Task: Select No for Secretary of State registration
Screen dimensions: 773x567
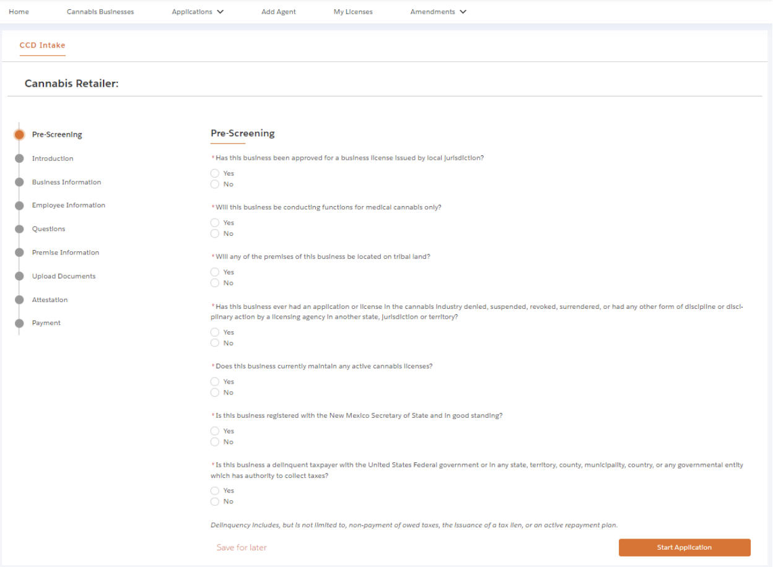Action: click(x=215, y=442)
